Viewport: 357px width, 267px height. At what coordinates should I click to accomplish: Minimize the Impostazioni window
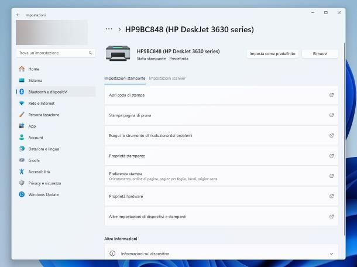click(313, 13)
